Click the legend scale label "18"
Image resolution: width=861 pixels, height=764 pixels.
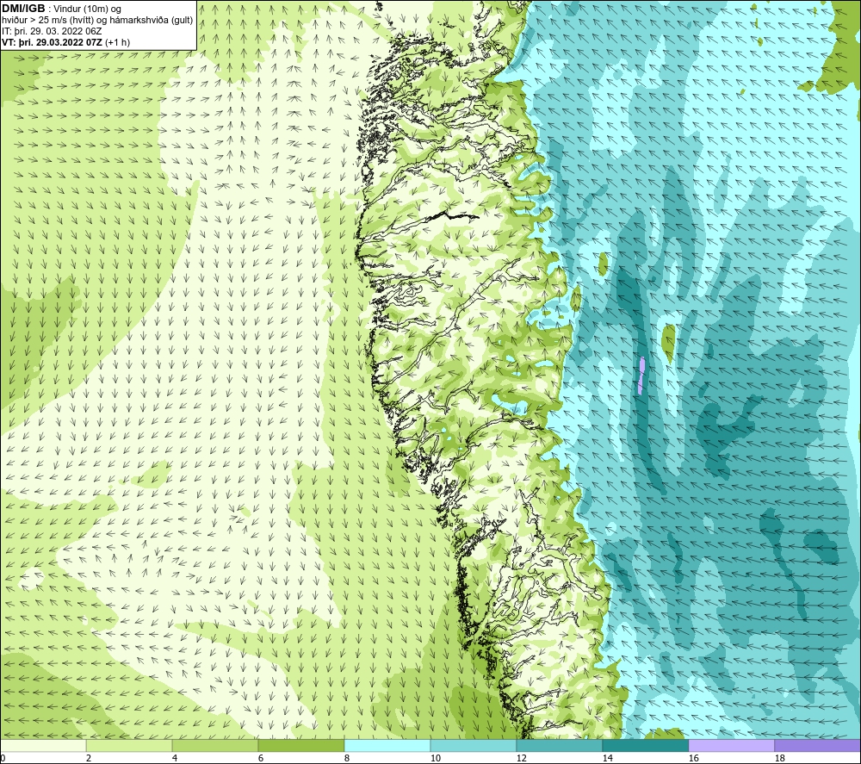click(x=779, y=758)
